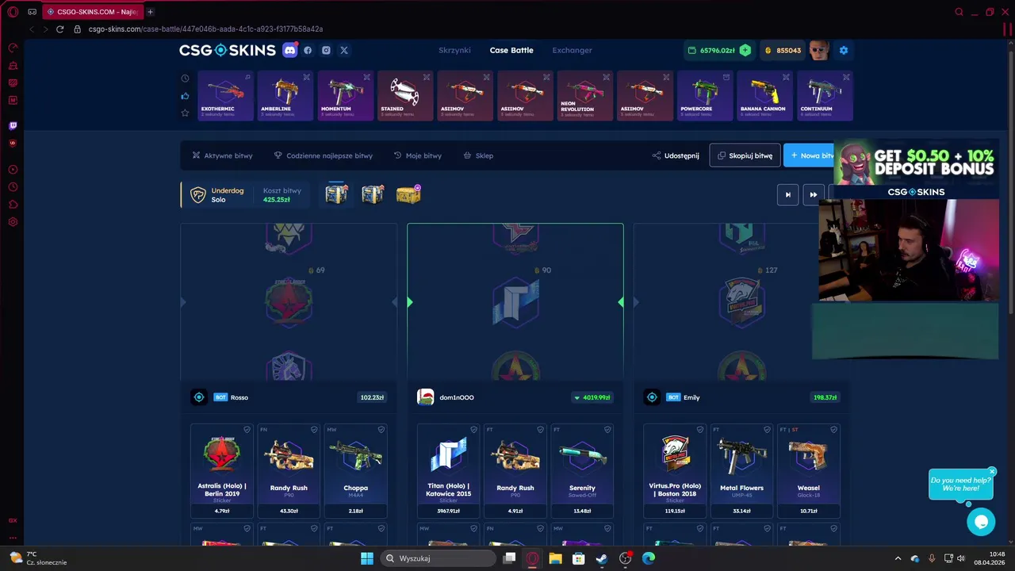This screenshot has height=571, width=1015.
Task: Click Skopiuj bitwę button
Action: pos(745,155)
